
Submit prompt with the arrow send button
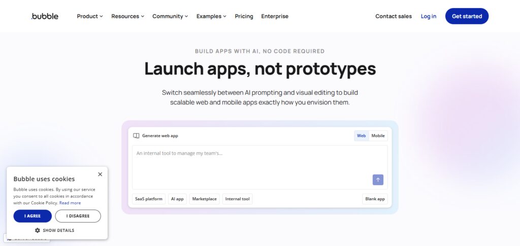coord(378,180)
